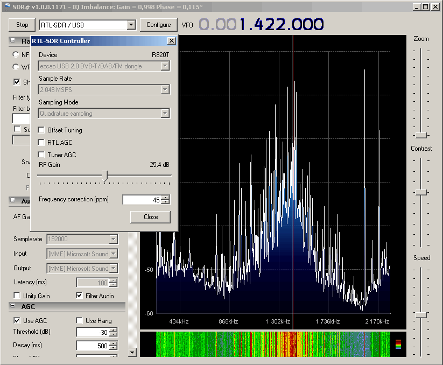Enable the Use Hang checkbox
The height and width of the screenshot is (365, 443).
pyautogui.click(x=80, y=321)
